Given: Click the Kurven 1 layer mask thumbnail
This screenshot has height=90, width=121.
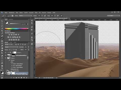Looking at the screenshot, I should coord(15,52).
